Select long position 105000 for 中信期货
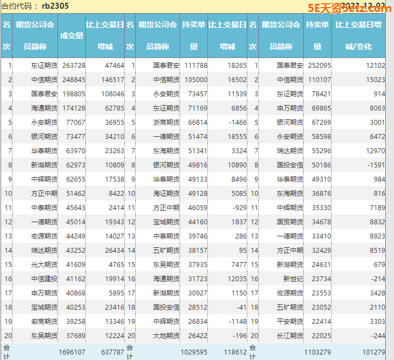 (x=196, y=80)
